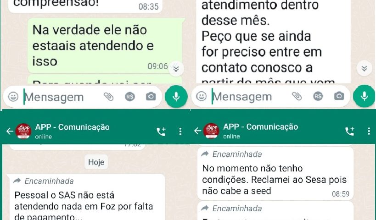Open camera in right chat input

click(339, 96)
